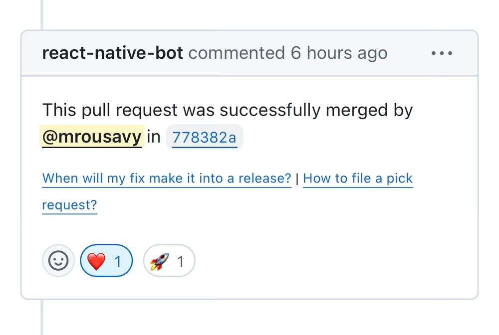The width and height of the screenshot is (499, 335).
Task: Visit the @mrousavy user mention
Action: coord(92,137)
